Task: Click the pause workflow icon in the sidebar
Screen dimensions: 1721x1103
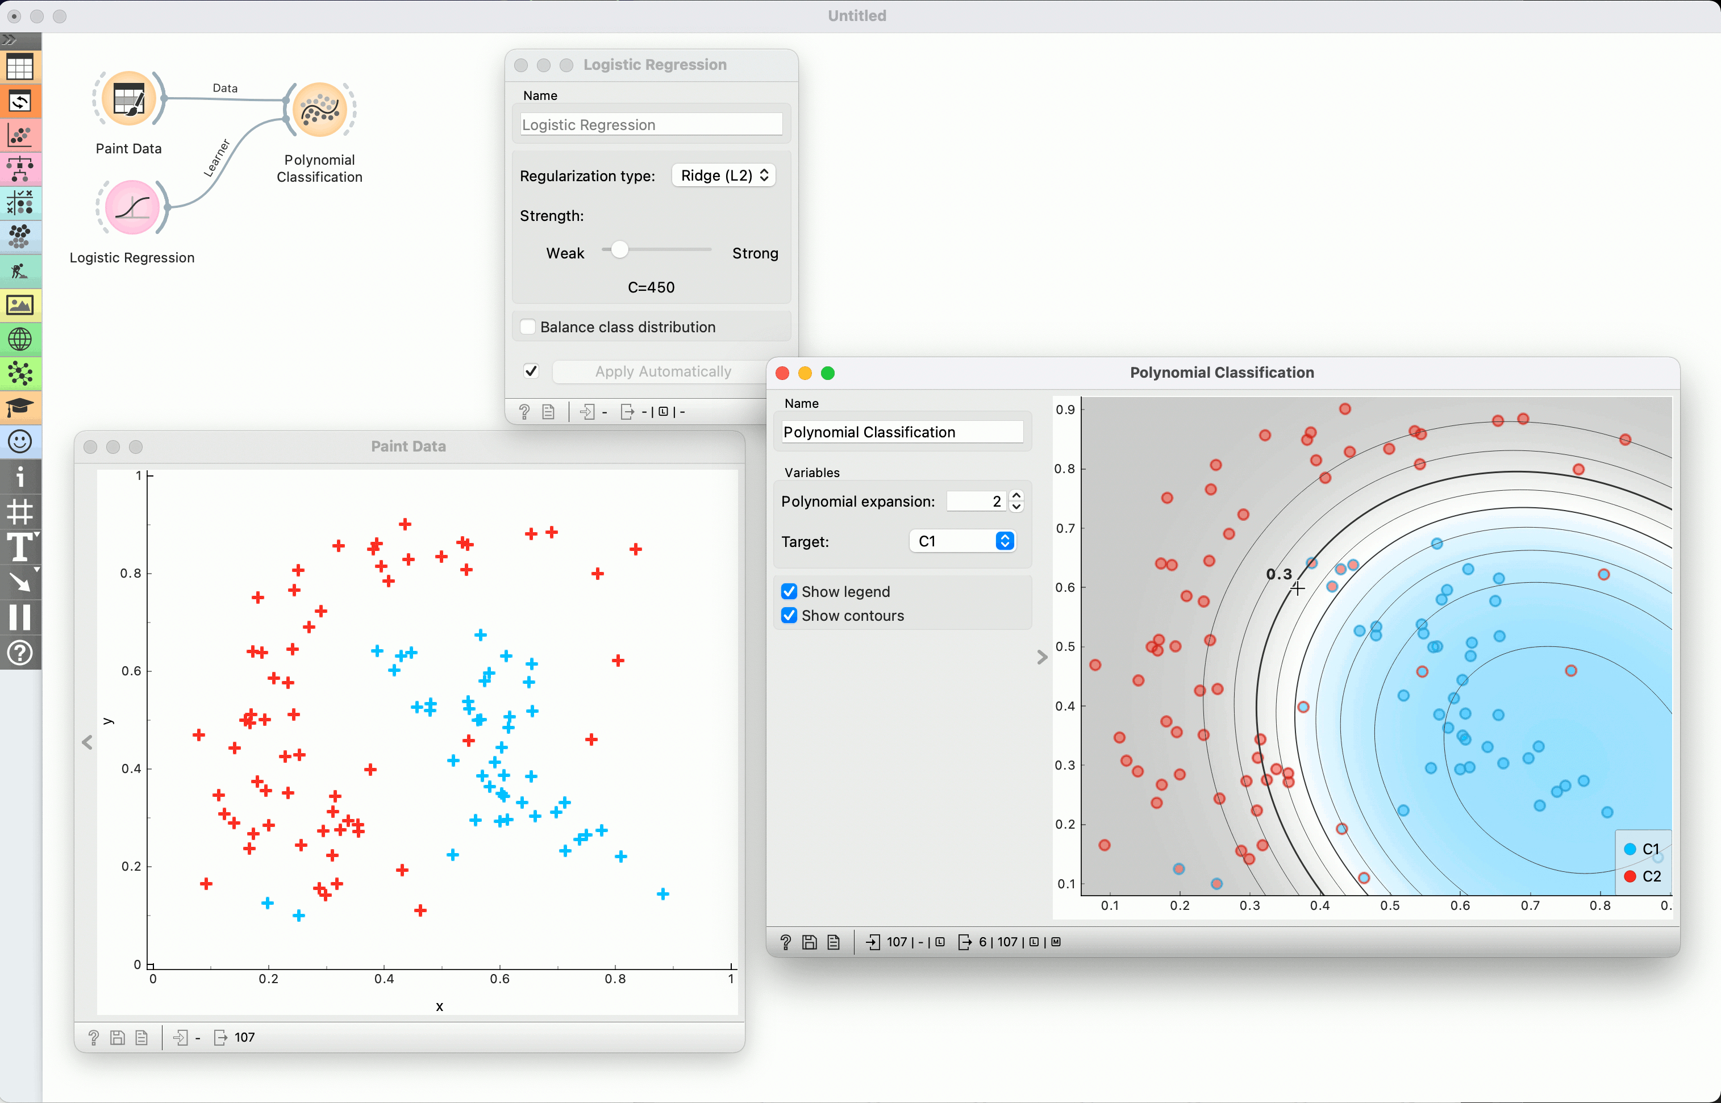Action: pos(20,617)
